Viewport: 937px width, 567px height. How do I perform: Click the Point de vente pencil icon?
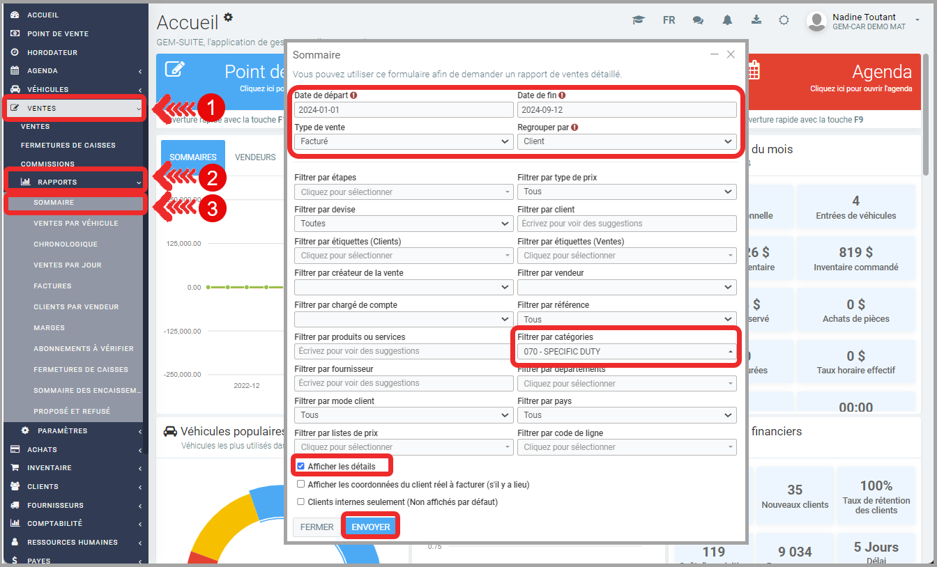175,70
